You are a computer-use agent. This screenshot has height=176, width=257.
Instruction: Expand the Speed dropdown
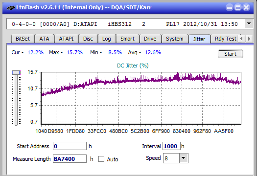click(x=184, y=158)
